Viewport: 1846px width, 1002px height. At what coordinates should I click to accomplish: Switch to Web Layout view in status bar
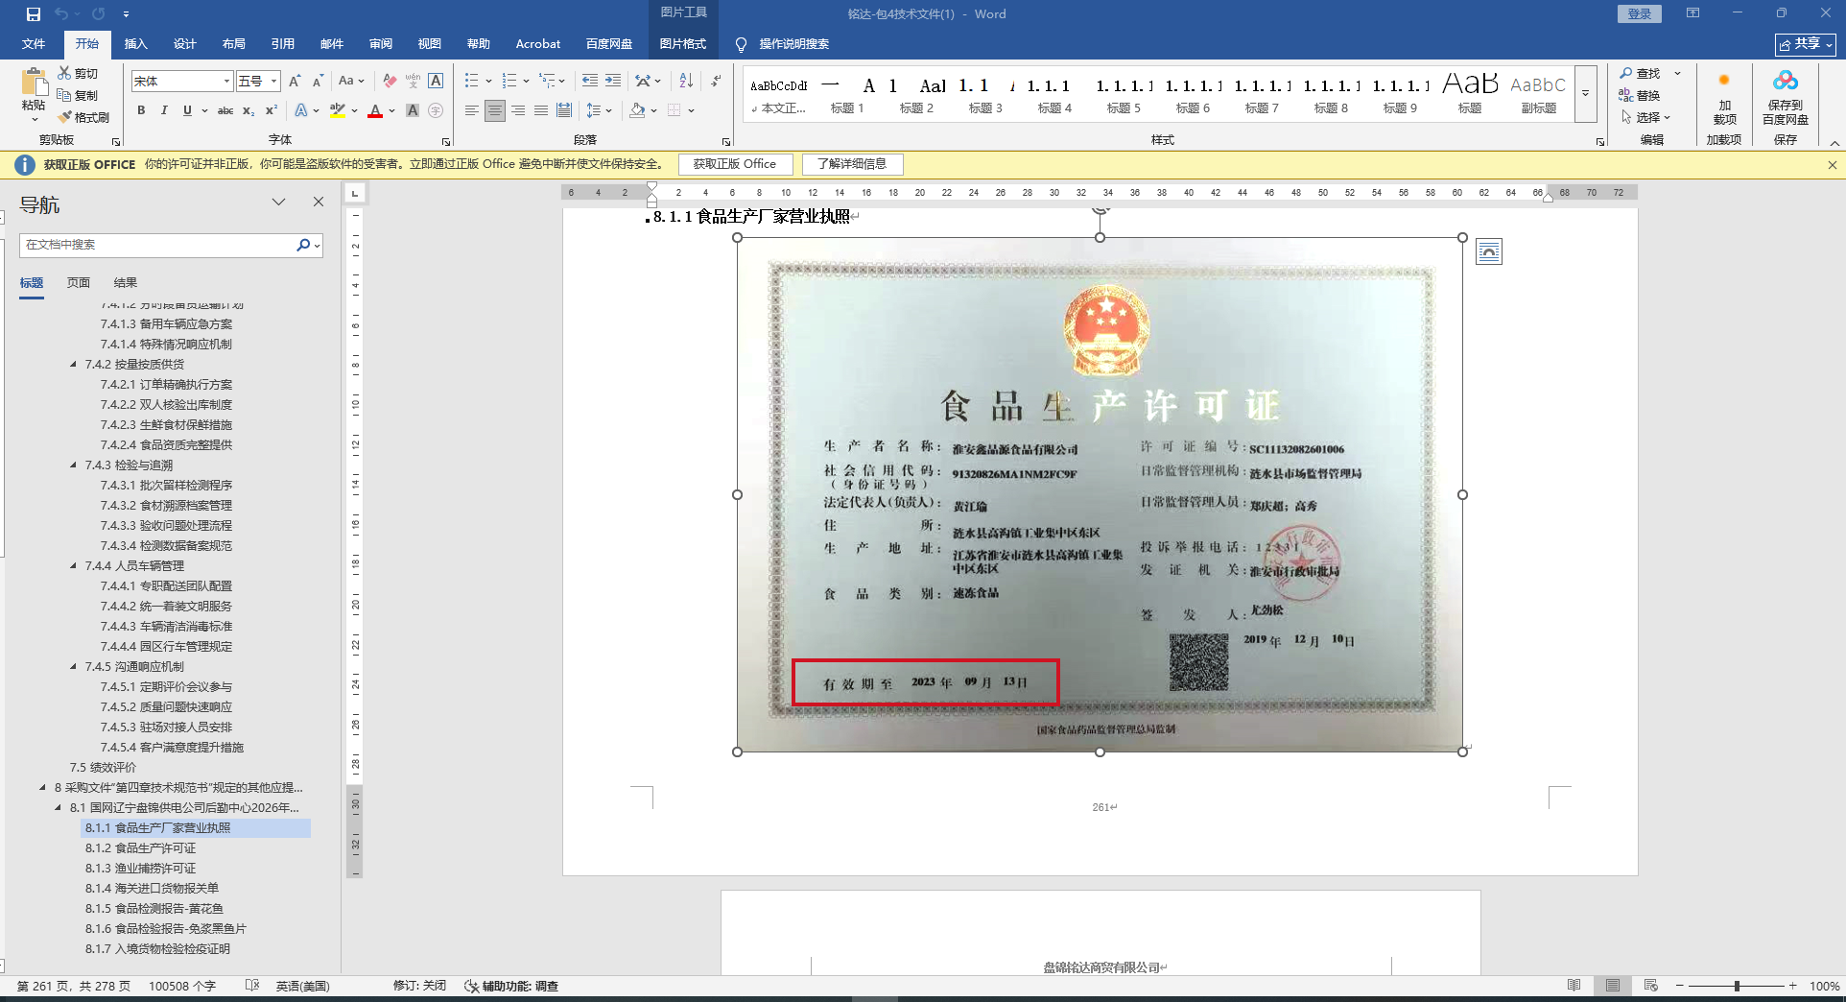pos(1650,986)
